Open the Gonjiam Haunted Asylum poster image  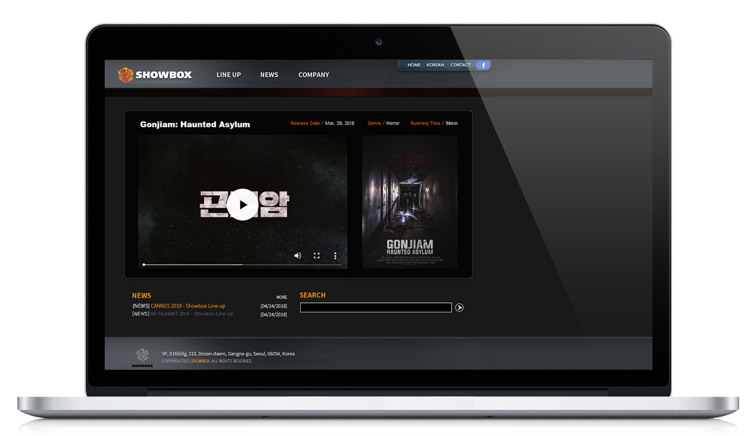410,202
